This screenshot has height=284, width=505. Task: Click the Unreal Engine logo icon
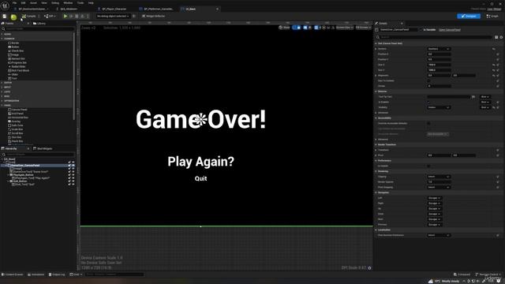pos(6,6)
